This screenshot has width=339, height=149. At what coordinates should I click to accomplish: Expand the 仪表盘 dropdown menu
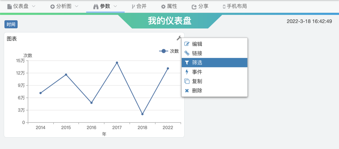point(34,6)
